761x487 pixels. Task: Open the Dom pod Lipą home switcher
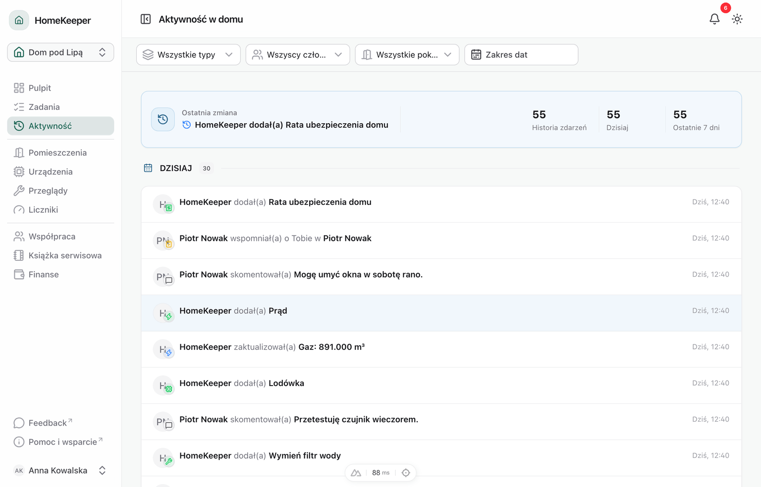tap(60, 52)
